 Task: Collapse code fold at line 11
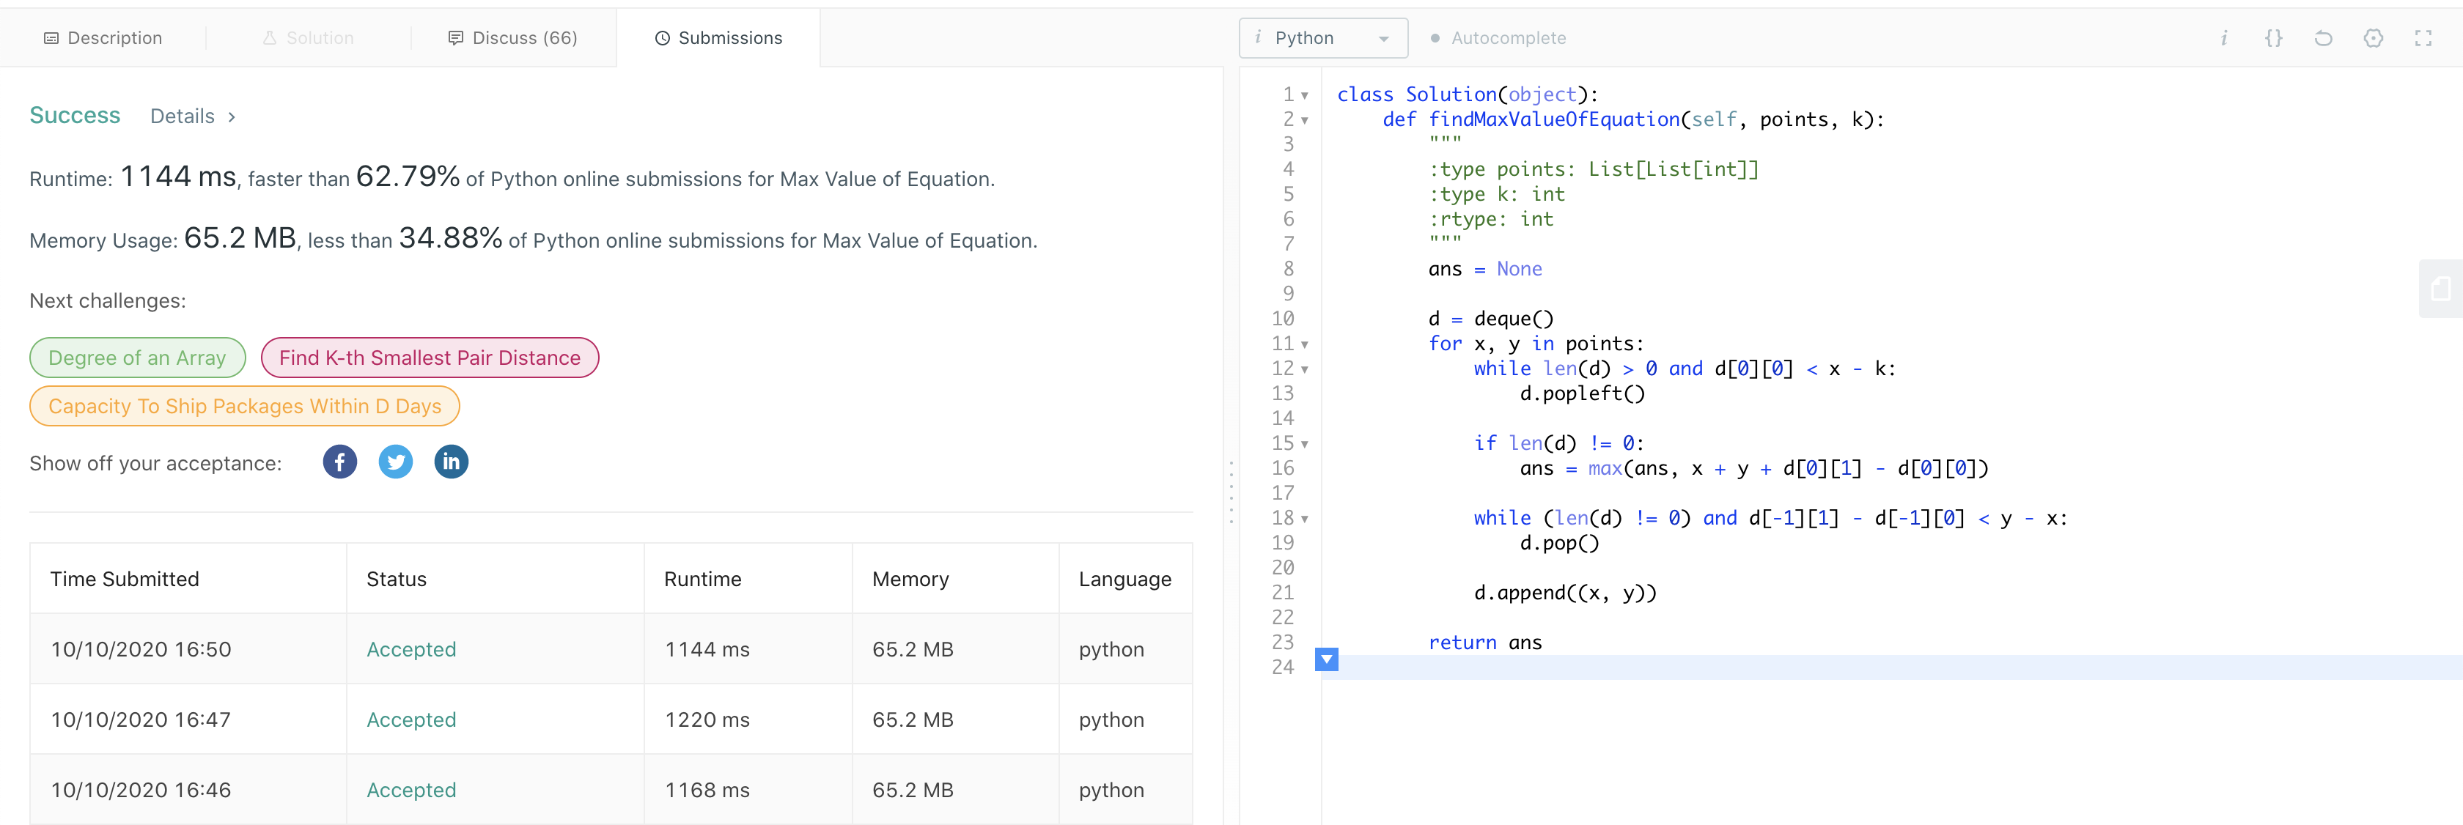1304,344
